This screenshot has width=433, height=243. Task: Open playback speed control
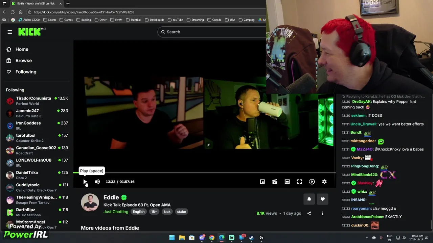[x=312, y=182]
